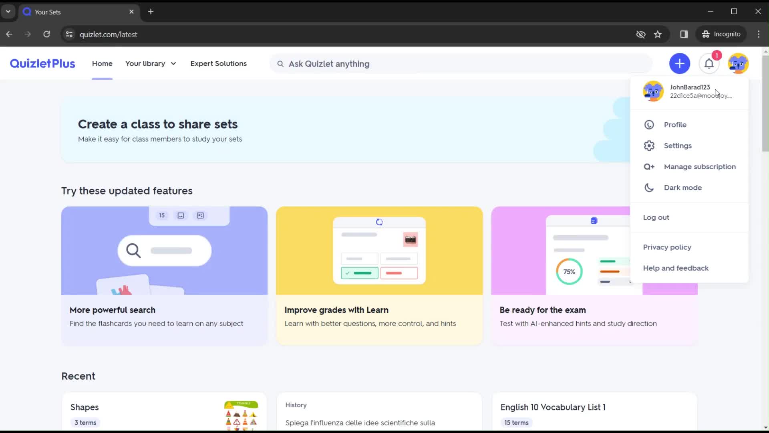The width and height of the screenshot is (769, 433).
Task: Open the user profile avatar icon
Action: pos(739,63)
